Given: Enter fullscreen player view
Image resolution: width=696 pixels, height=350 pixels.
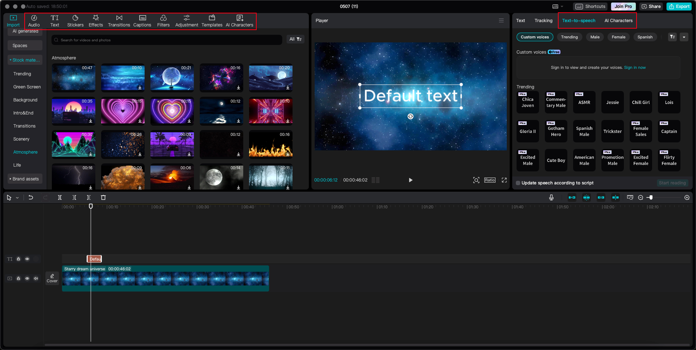Looking at the screenshot, I should tap(504, 180).
